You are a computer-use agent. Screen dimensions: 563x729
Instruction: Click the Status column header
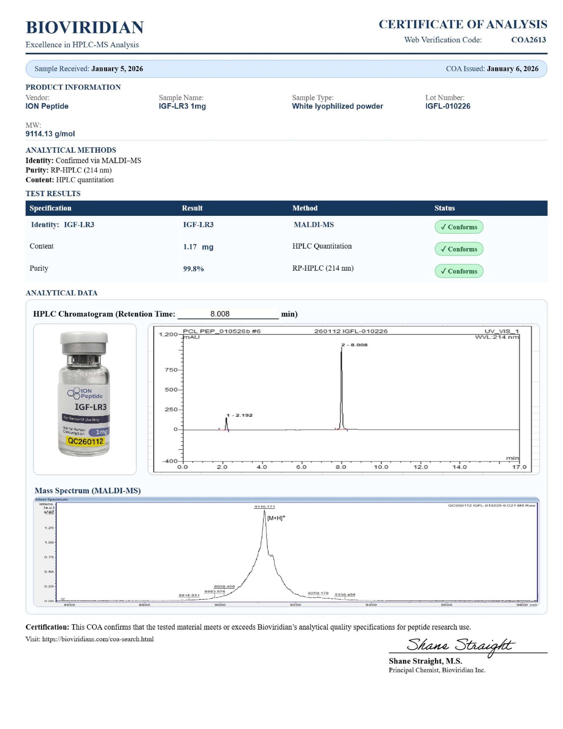[x=444, y=208]
